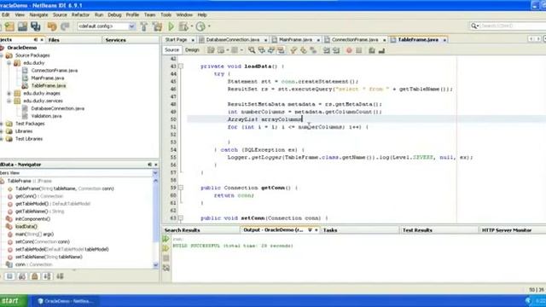Switch to Design view button
Screen dimensions: 546x307
click(x=192, y=50)
